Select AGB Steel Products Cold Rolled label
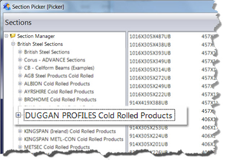Screen dimensions: 228x160 (58, 76)
